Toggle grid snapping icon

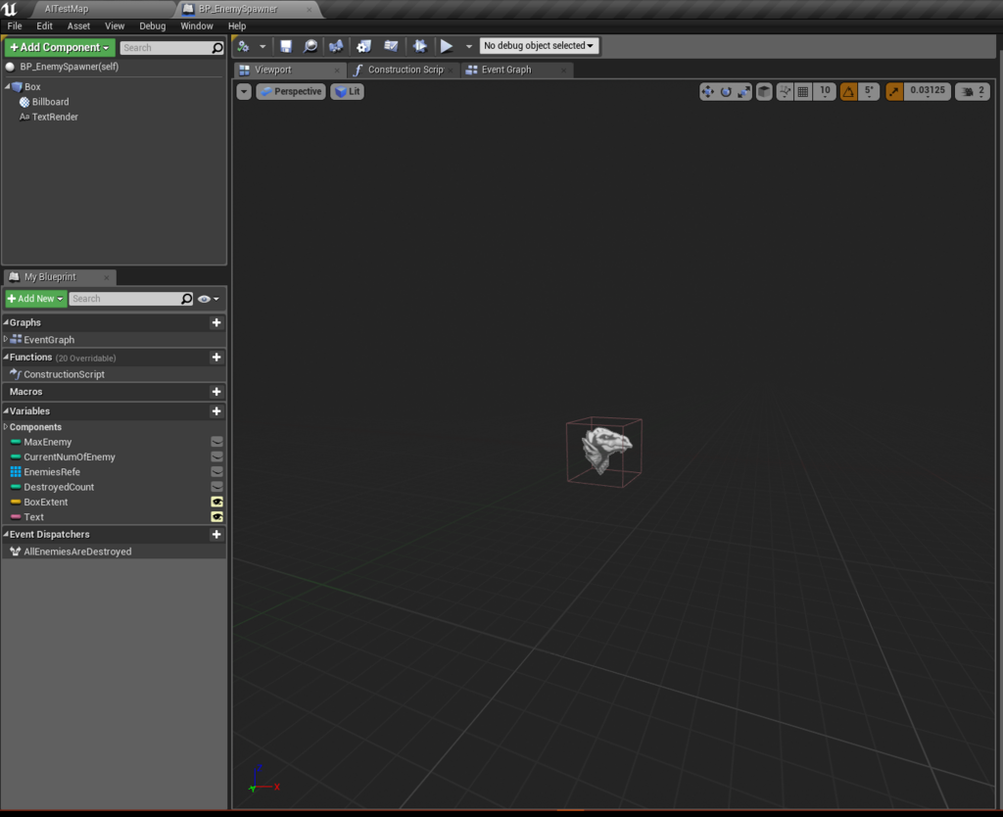[803, 91]
